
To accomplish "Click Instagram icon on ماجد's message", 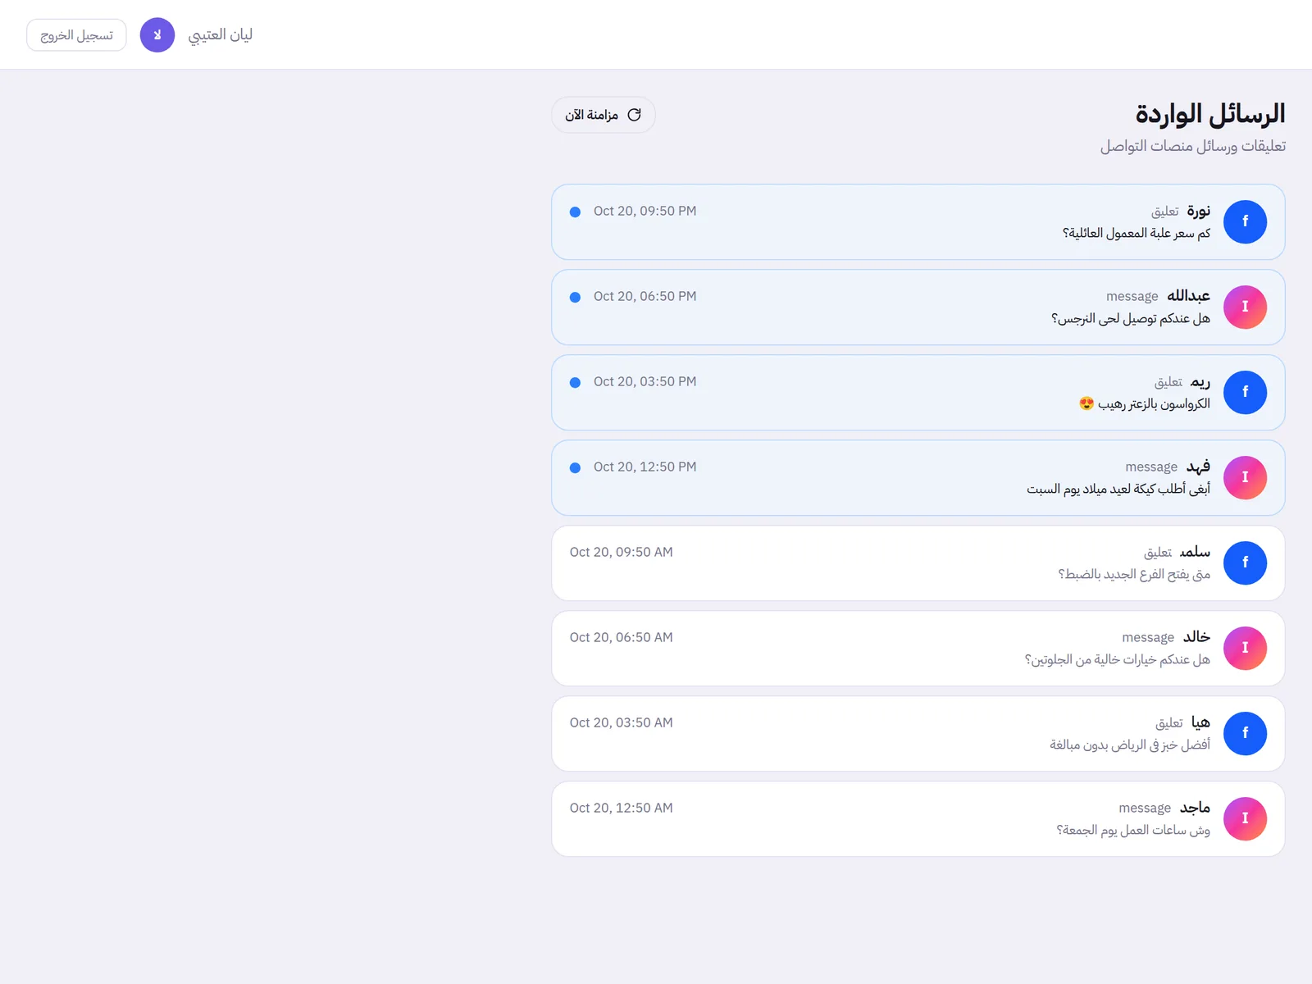I will 1245,819.
